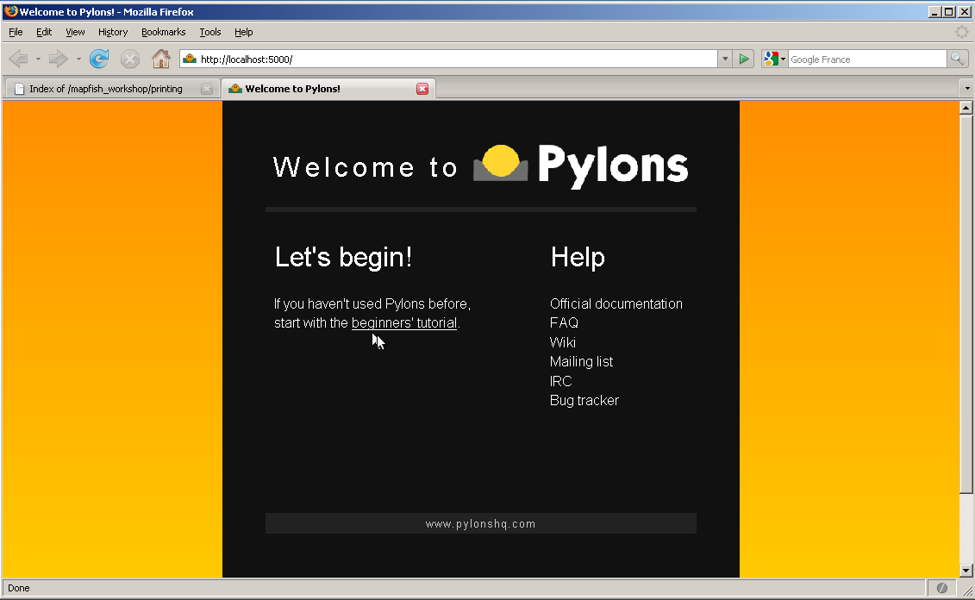Switch to Index of /mapfish_workshop/printing tab
The width and height of the screenshot is (975, 600).
point(113,89)
